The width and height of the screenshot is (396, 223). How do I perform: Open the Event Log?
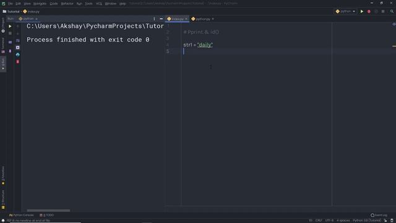(379, 215)
